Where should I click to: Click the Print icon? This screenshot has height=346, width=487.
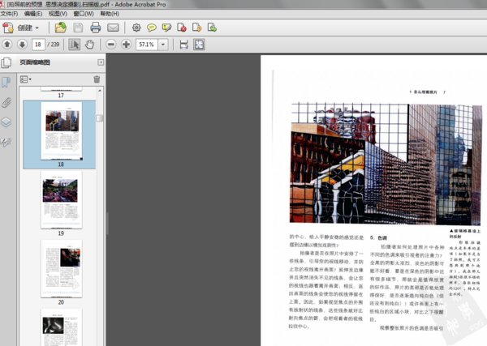95,28
